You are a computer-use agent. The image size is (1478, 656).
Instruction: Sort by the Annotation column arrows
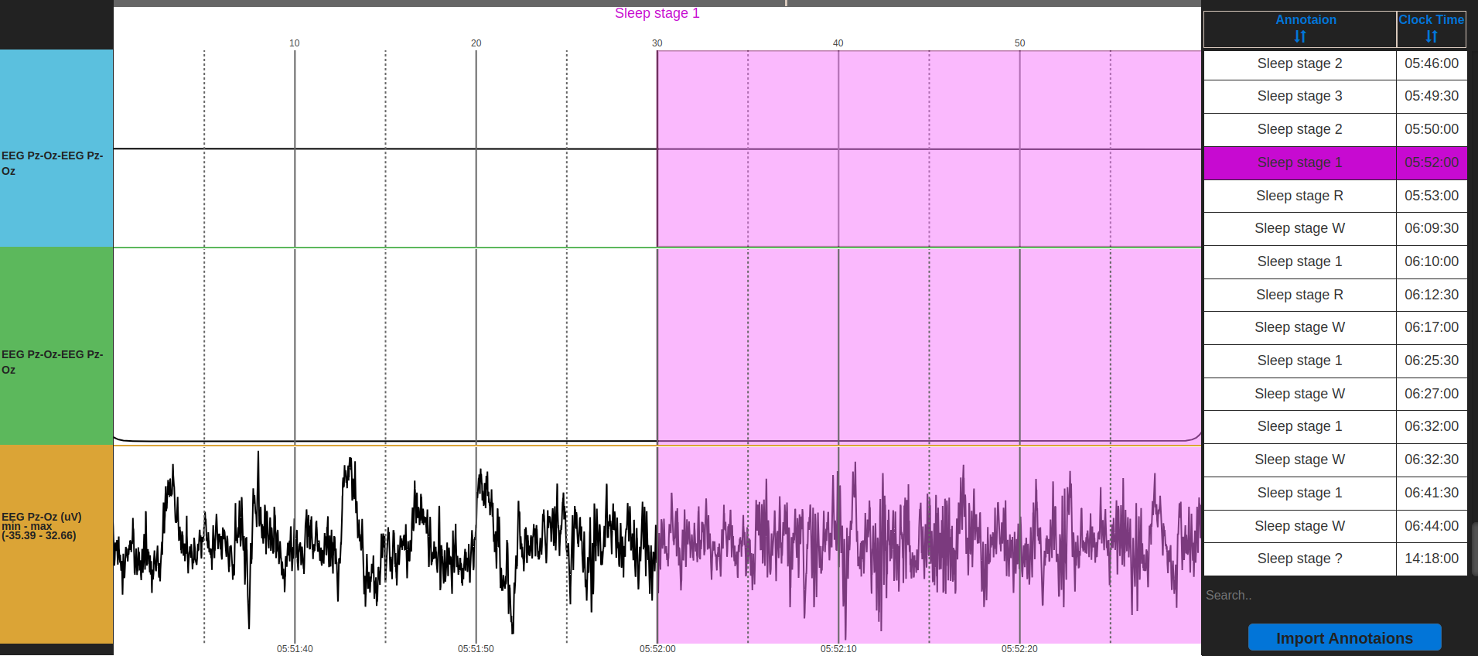pyautogui.click(x=1300, y=36)
